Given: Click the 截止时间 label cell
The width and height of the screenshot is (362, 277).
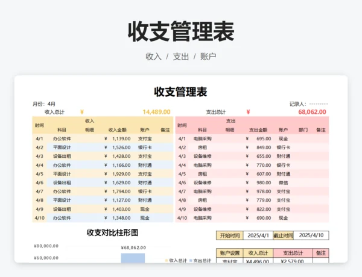Looking at the screenshot, I should (x=284, y=235).
